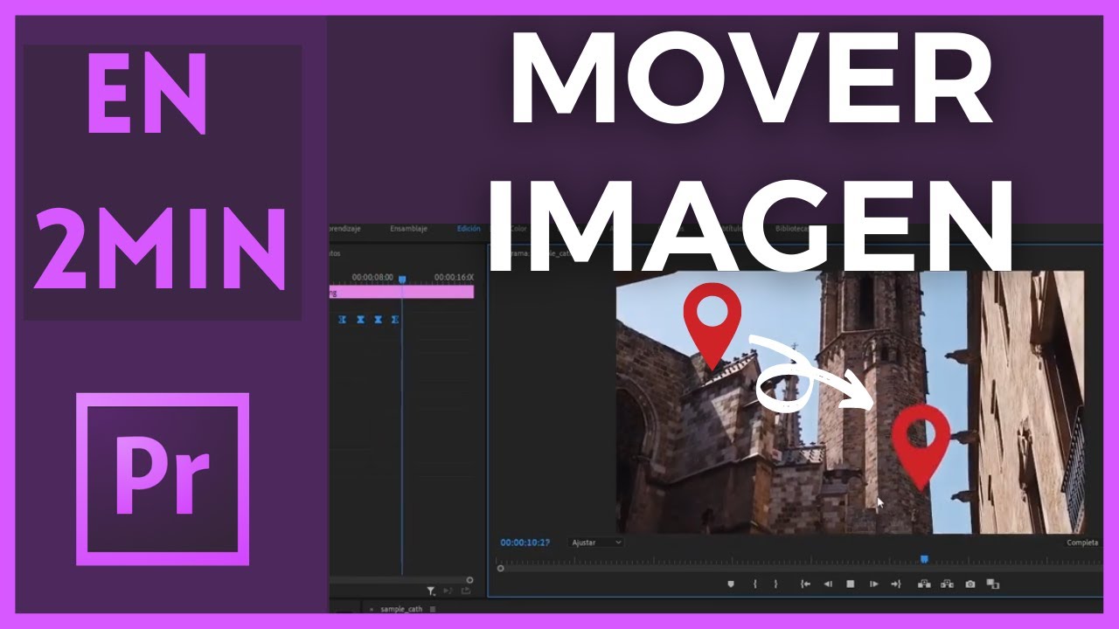Image resolution: width=1119 pixels, height=629 pixels.
Task: Click the export icon beside the funnel
Action: coord(466,591)
